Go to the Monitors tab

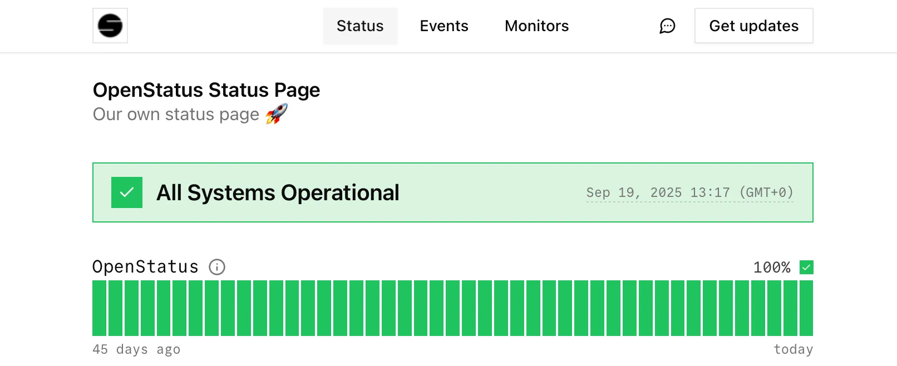(536, 26)
